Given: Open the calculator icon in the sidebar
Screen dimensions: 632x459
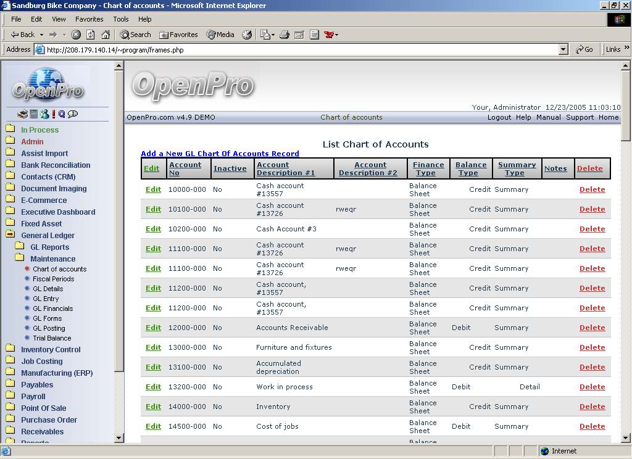Looking at the screenshot, I should click(33, 114).
